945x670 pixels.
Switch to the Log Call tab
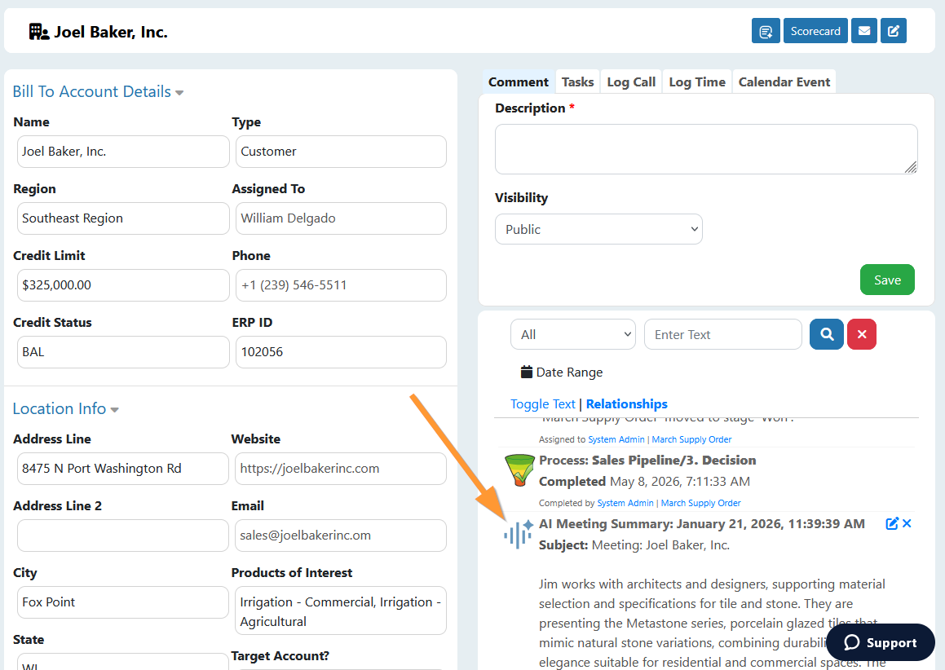[631, 82]
